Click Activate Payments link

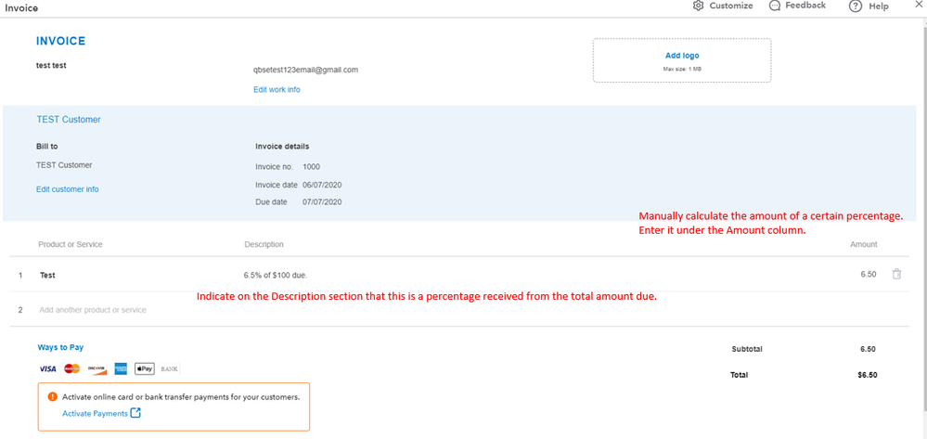click(x=95, y=414)
